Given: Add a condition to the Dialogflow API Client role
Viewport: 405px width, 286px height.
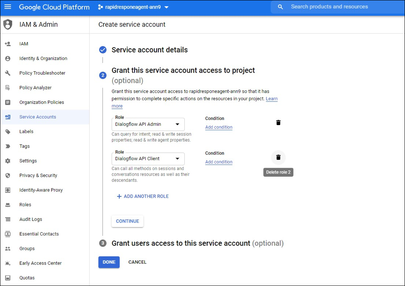Looking at the screenshot, I should (219, 162).
